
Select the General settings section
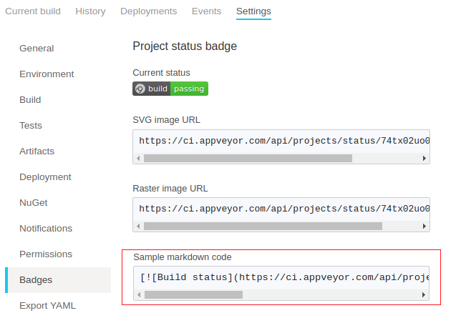click(37, 49)
